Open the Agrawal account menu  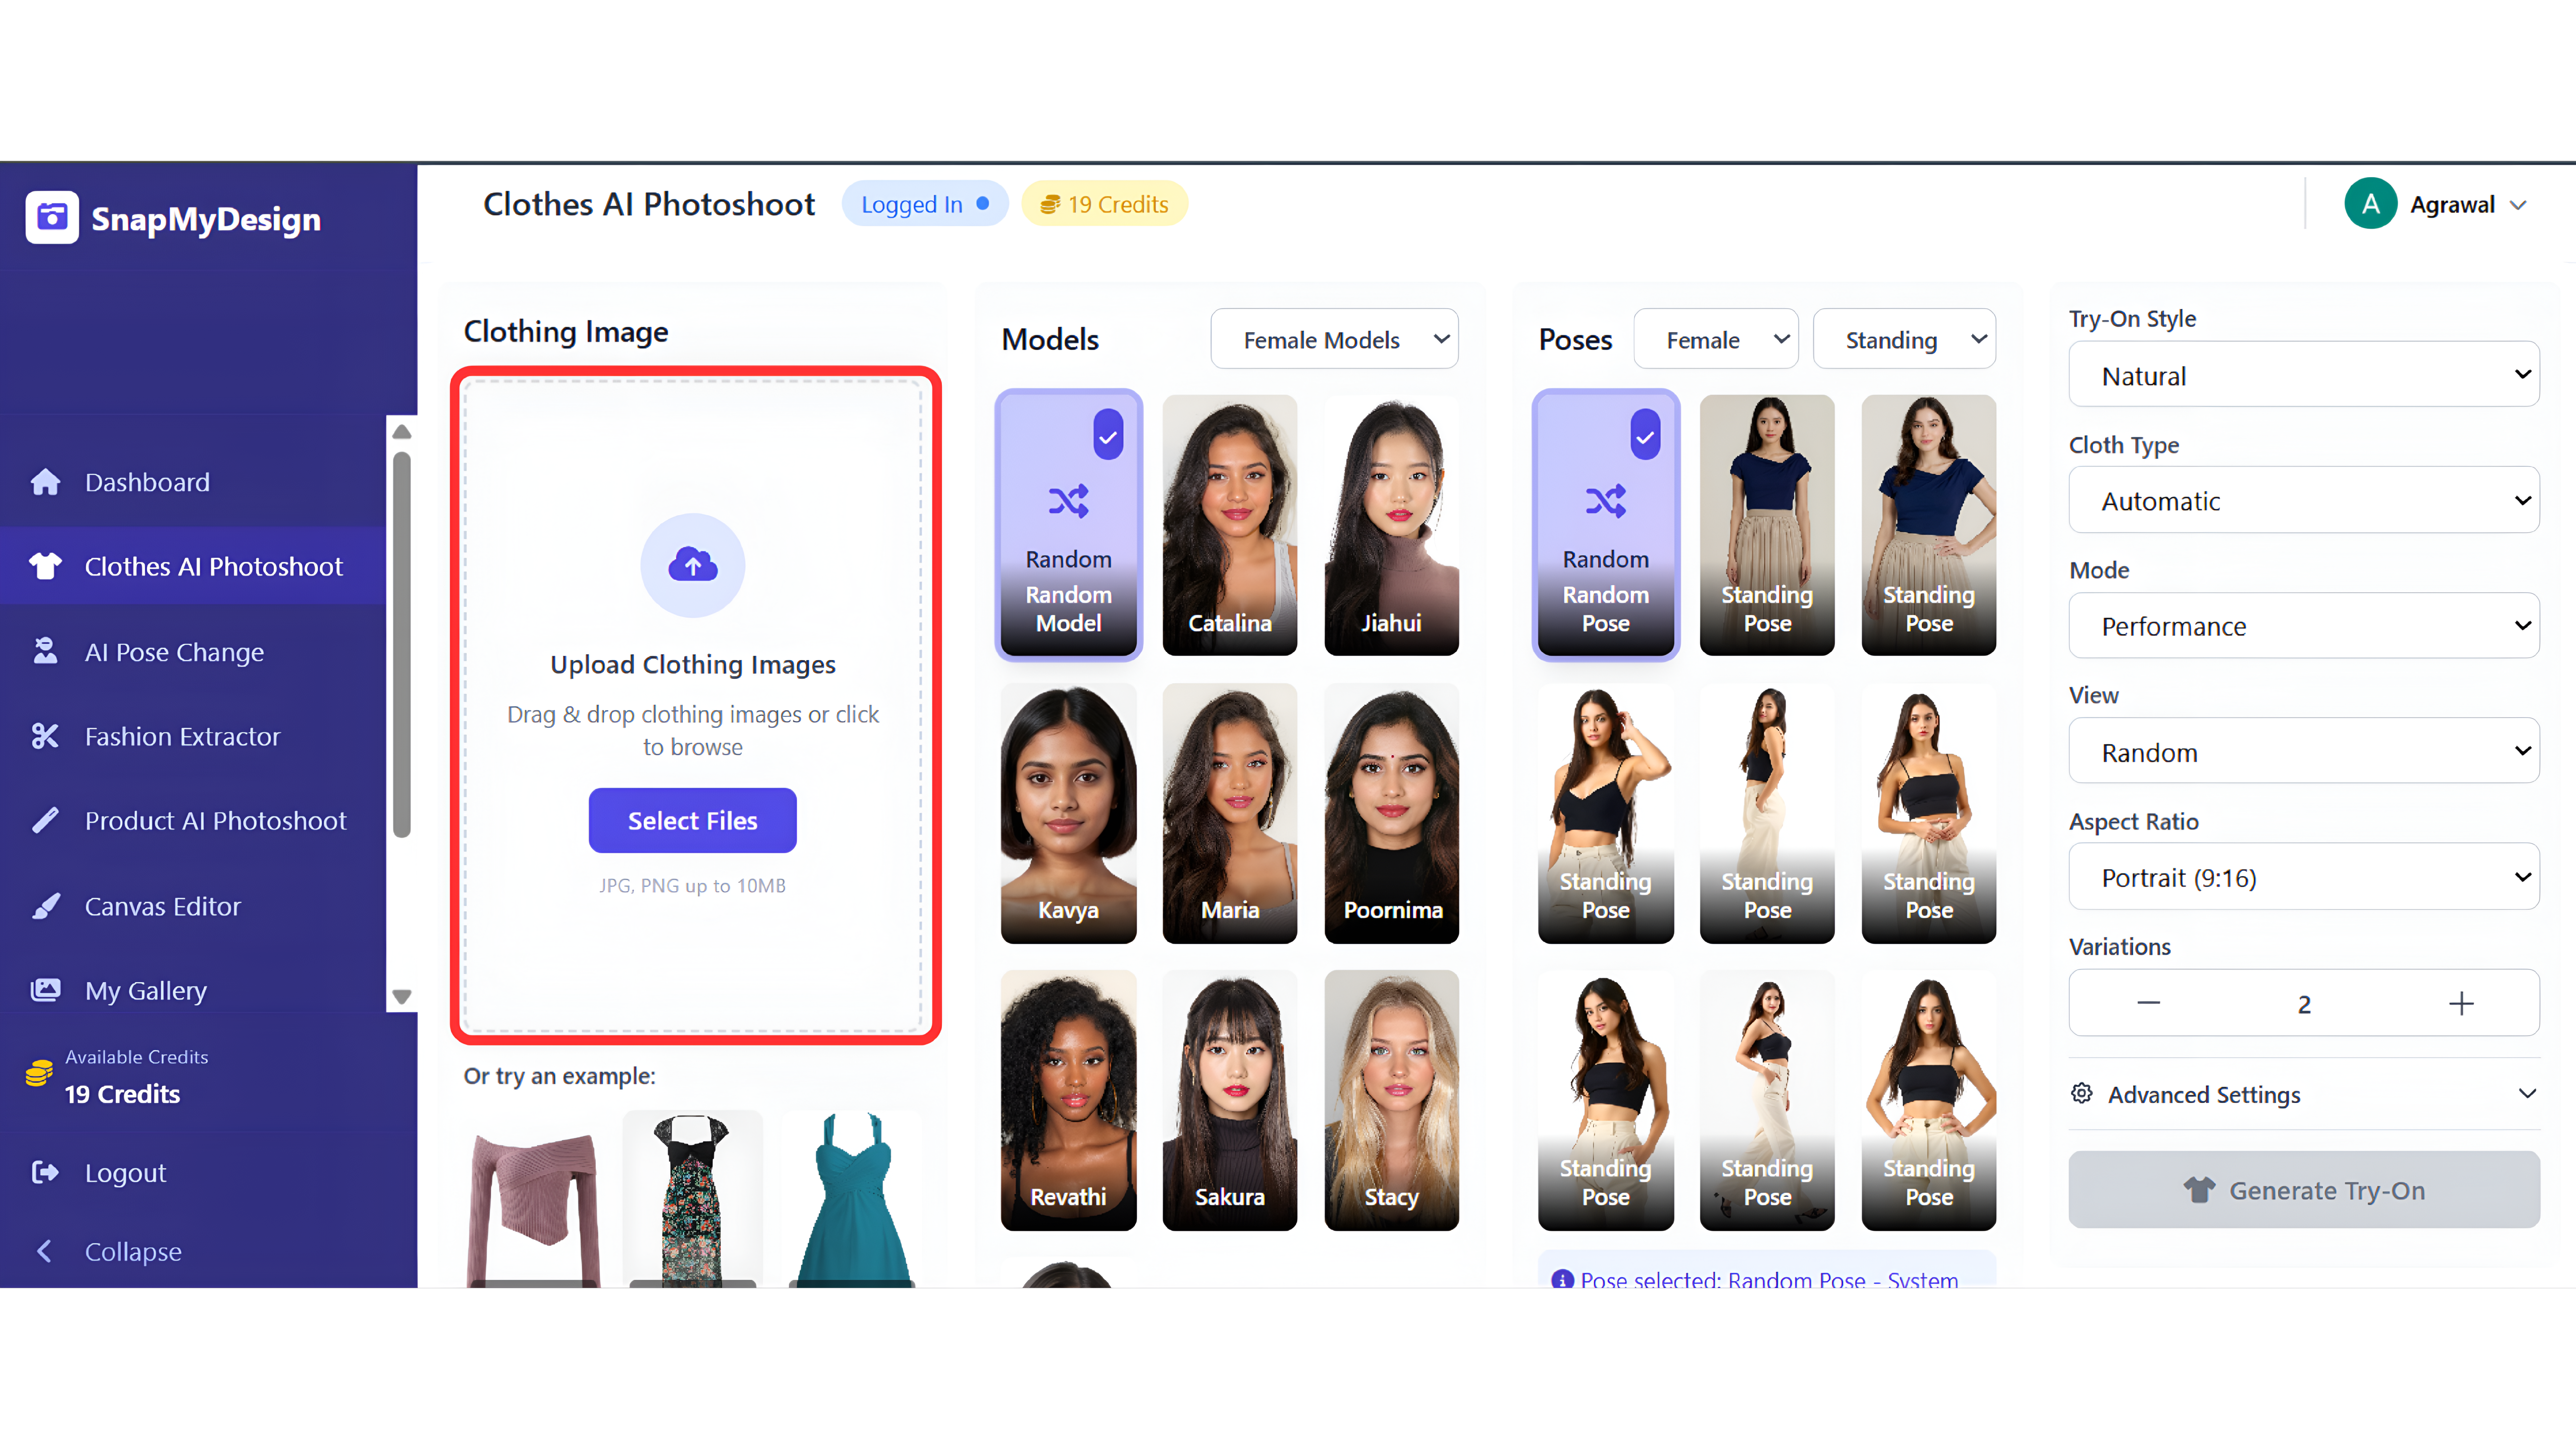tap(2436, 204)
